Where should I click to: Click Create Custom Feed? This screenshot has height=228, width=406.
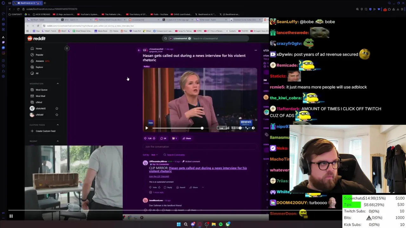click(43, 131)
